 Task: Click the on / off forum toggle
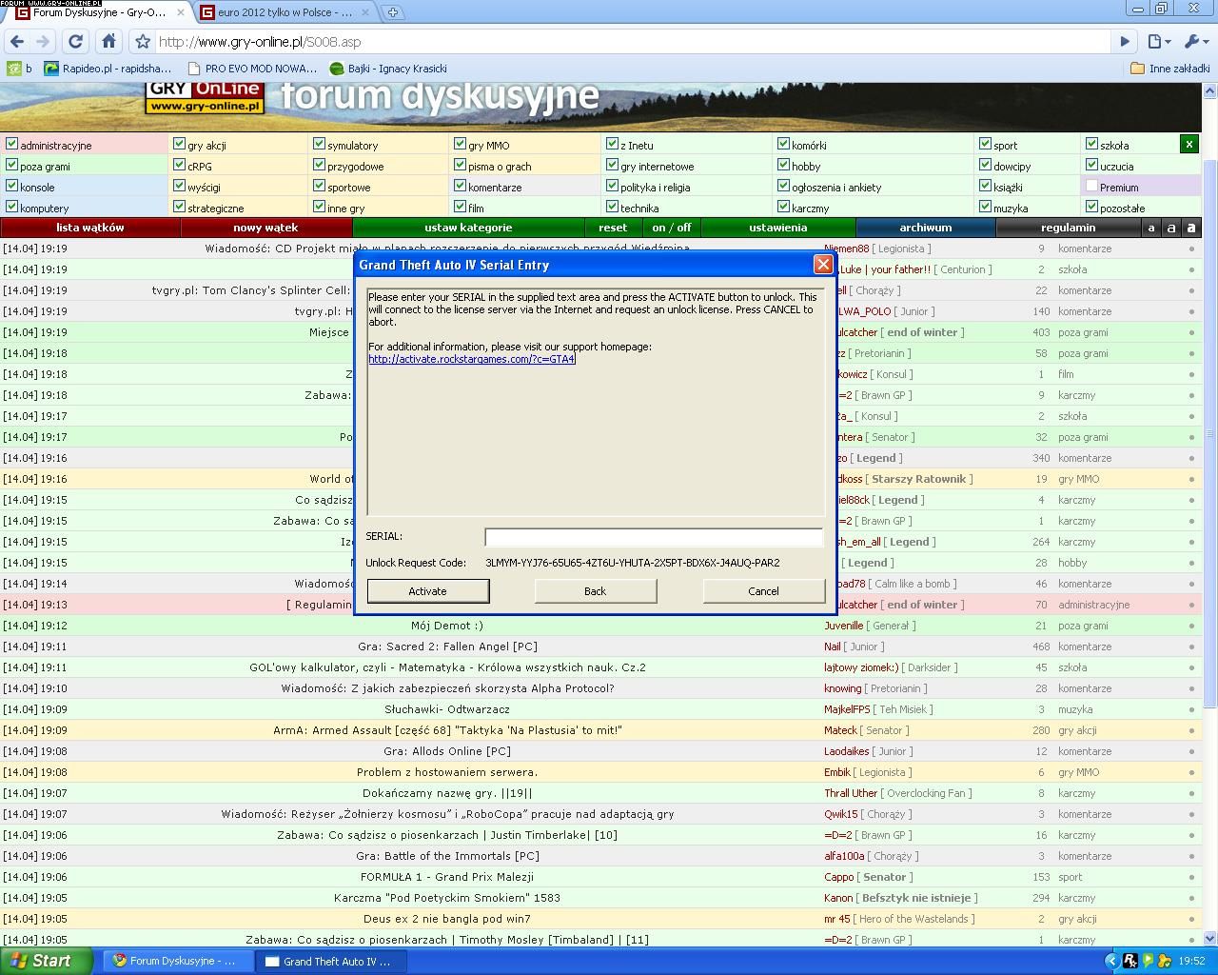pyautogui.click(x=672, y=228)
